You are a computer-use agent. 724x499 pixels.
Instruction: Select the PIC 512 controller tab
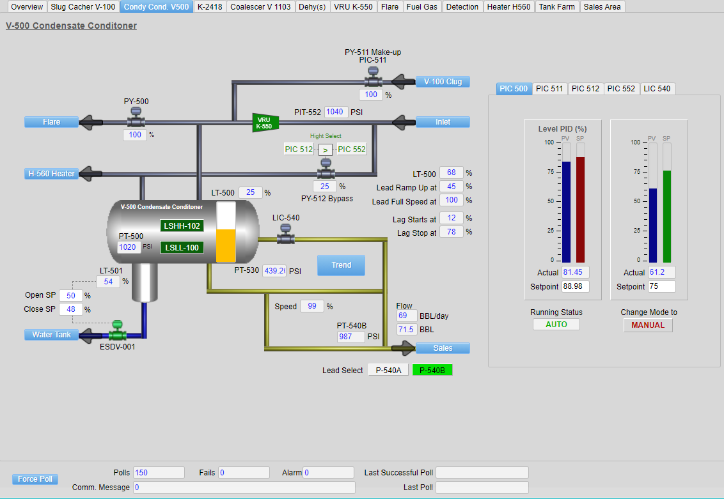tap(585, 89)
